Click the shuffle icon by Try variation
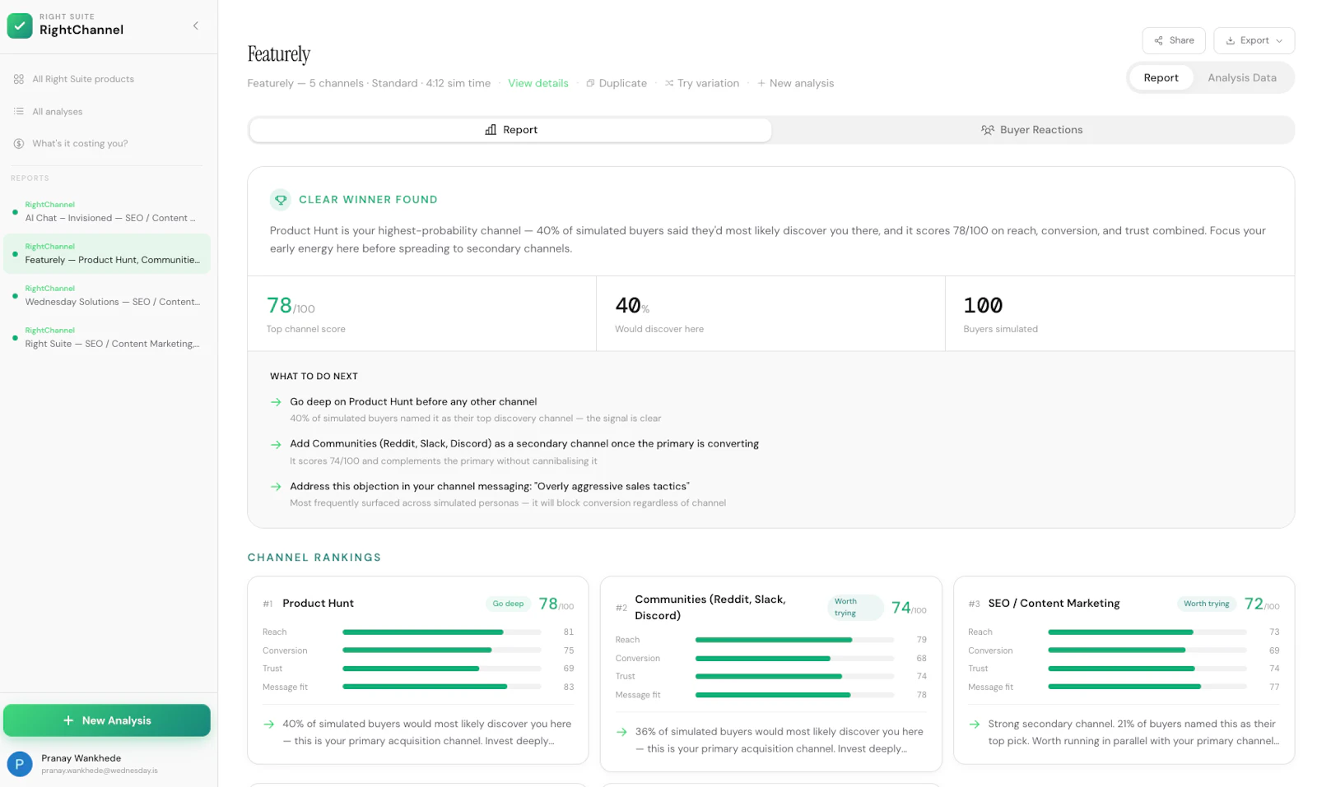This screenshot has height=787, width=1317. coord(669,83)
